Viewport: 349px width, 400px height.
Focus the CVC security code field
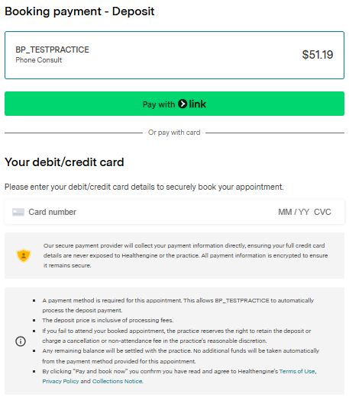click(322, 212)
